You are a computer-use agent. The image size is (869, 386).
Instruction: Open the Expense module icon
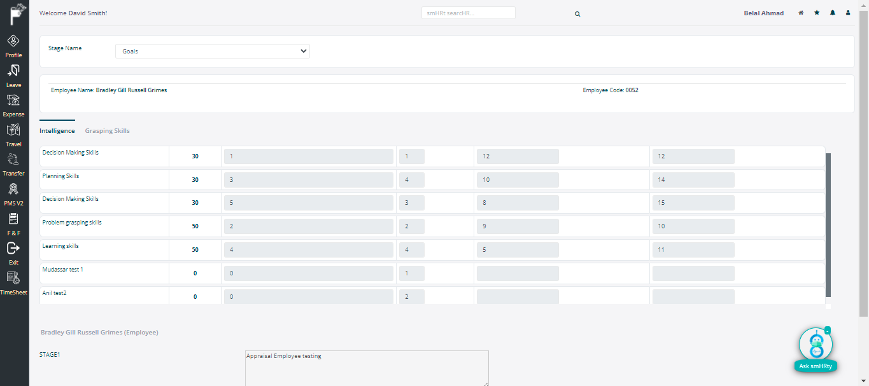point(13,101)
